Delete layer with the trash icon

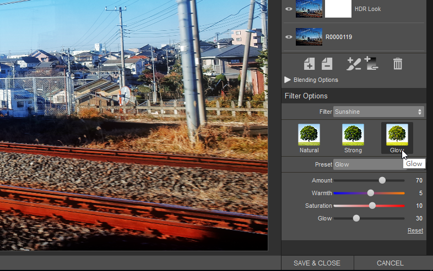(398, 64)
